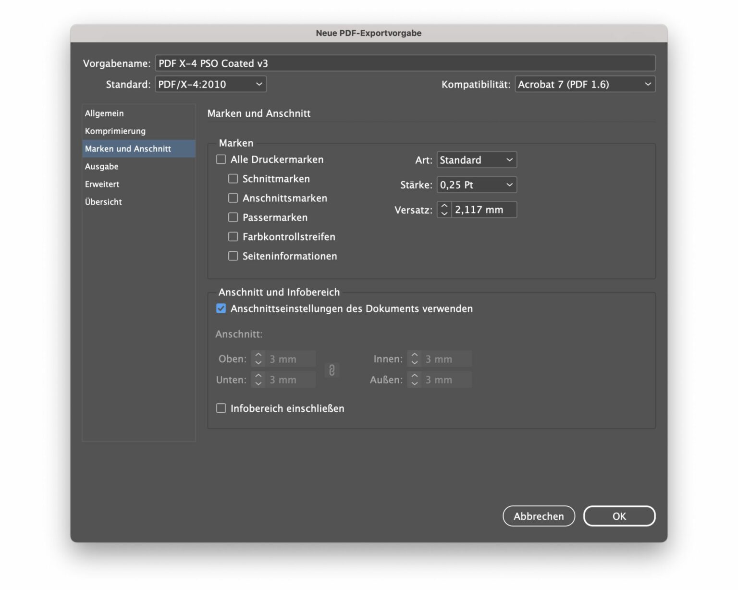Viewport: 738px width, 590px height.
Task: Go to the Erweitert section
Action: click(139, 184)
